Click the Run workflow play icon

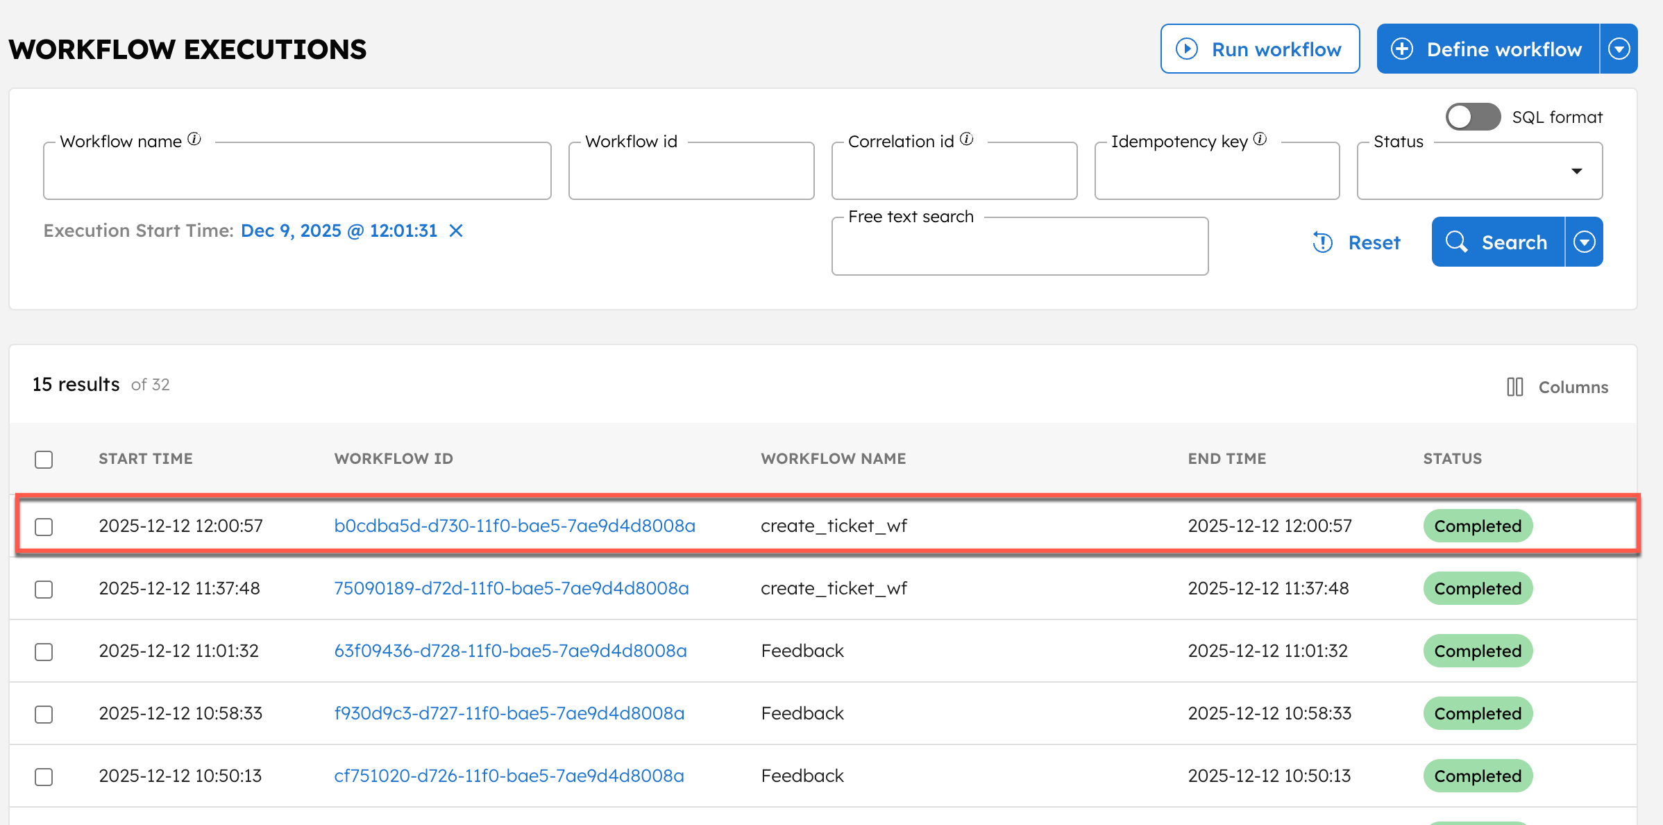point(1188,49)
